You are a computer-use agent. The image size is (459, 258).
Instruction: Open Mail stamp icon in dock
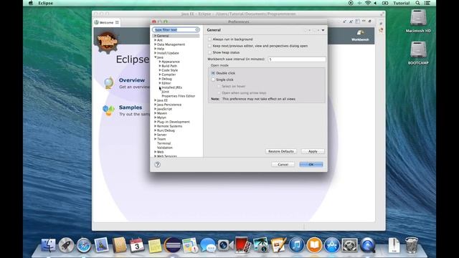tap(101, 245)
